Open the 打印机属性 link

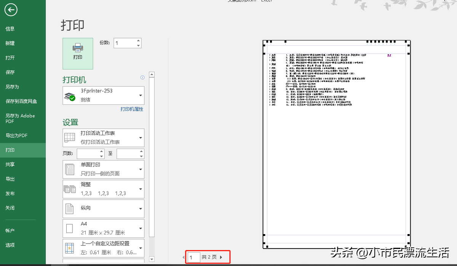(132, 109)
